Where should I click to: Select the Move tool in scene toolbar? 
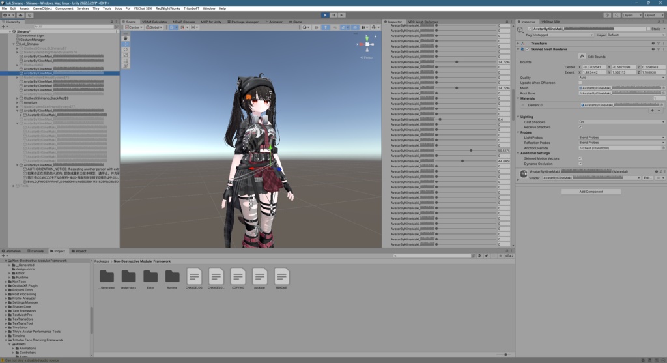[126, 44]
